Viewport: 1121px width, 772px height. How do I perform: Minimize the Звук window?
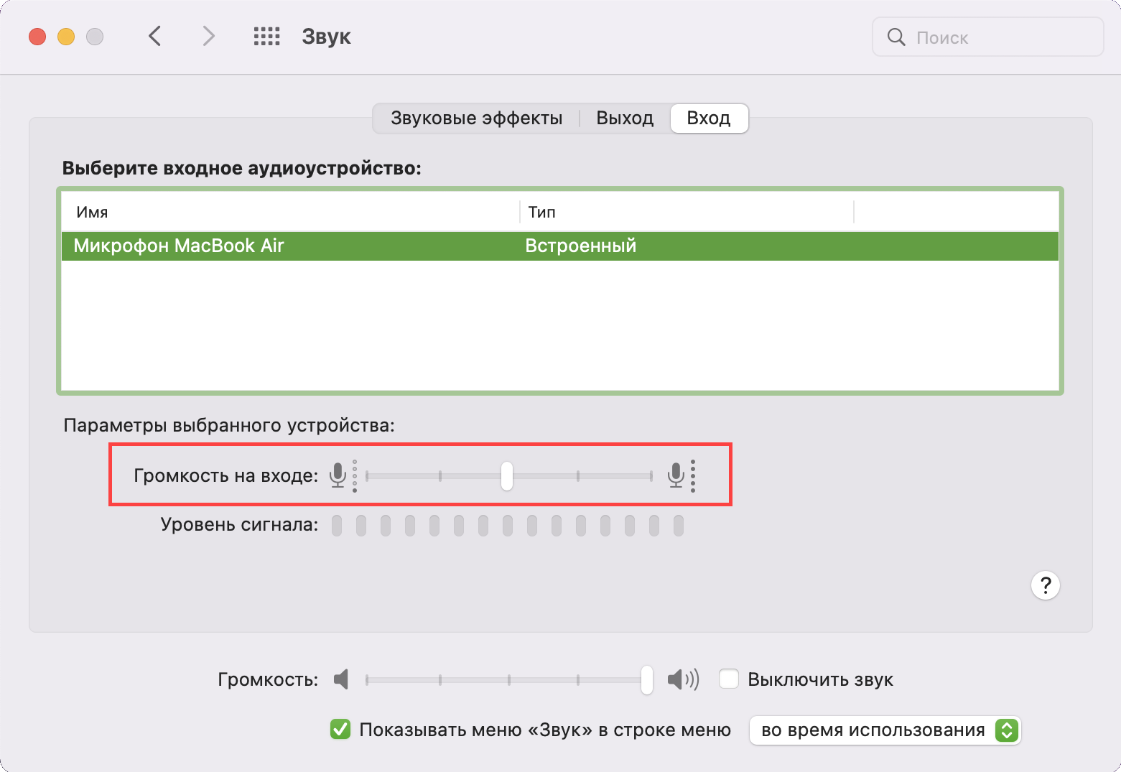click(x=66, y=37)
